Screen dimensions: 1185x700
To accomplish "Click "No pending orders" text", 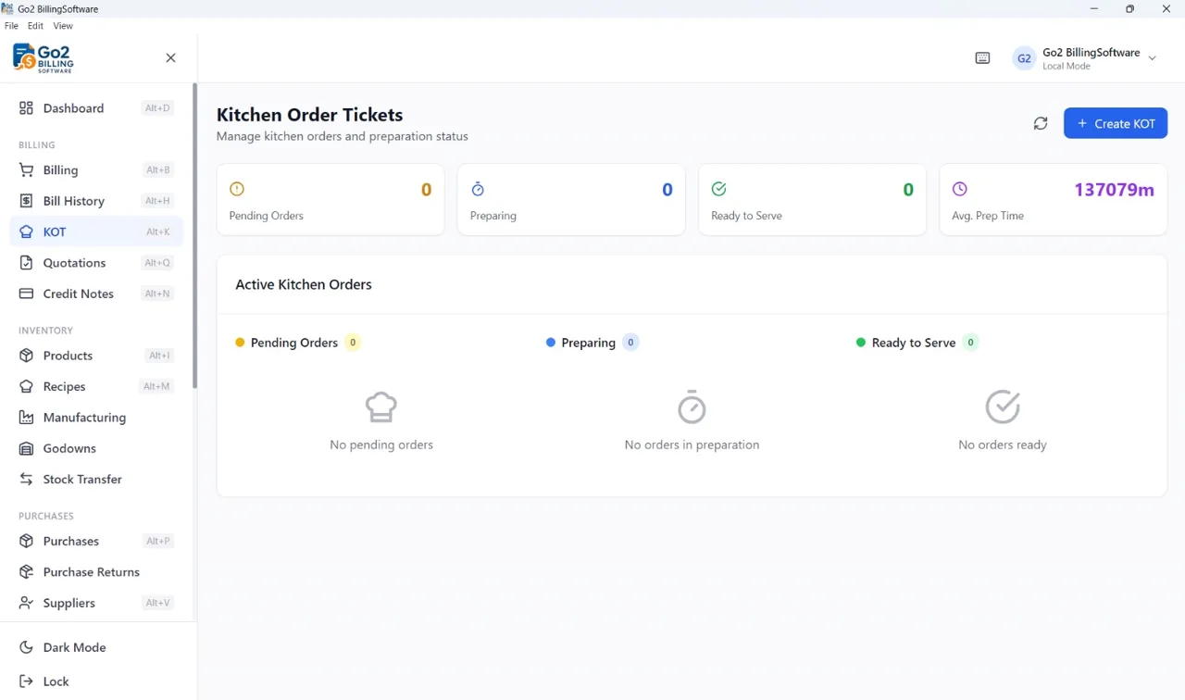I will pos(381,445).
